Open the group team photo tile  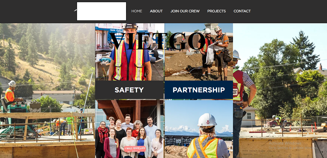click(x=129, y=129)
